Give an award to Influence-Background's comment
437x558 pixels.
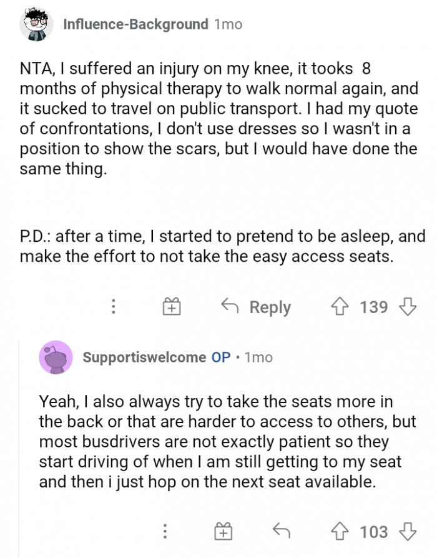click(172, 307)
